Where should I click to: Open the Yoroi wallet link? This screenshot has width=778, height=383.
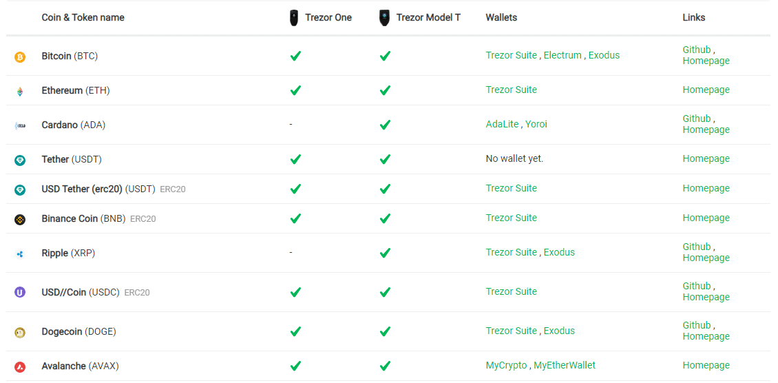coord(536,125)
